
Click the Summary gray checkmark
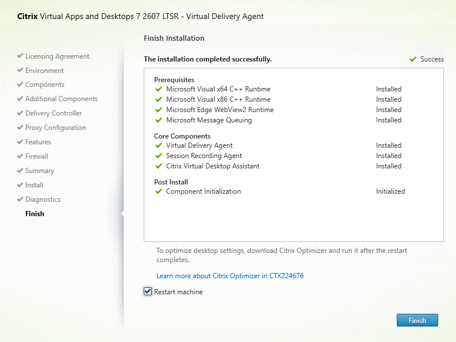click(x=20, y=170)
